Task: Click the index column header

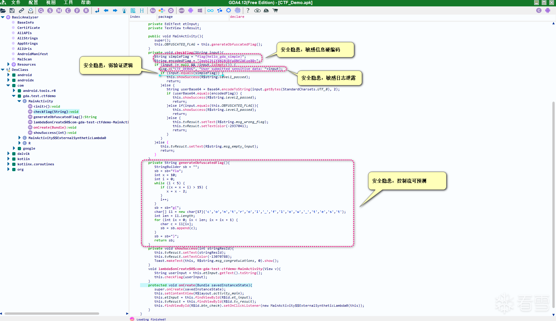Action: click(x=135, y=17)
